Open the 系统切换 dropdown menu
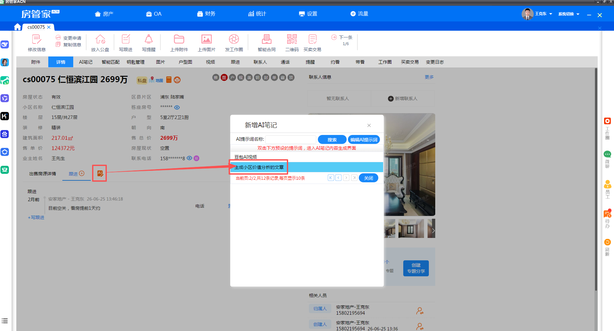 pyautogui.click(x=569, y=14)
